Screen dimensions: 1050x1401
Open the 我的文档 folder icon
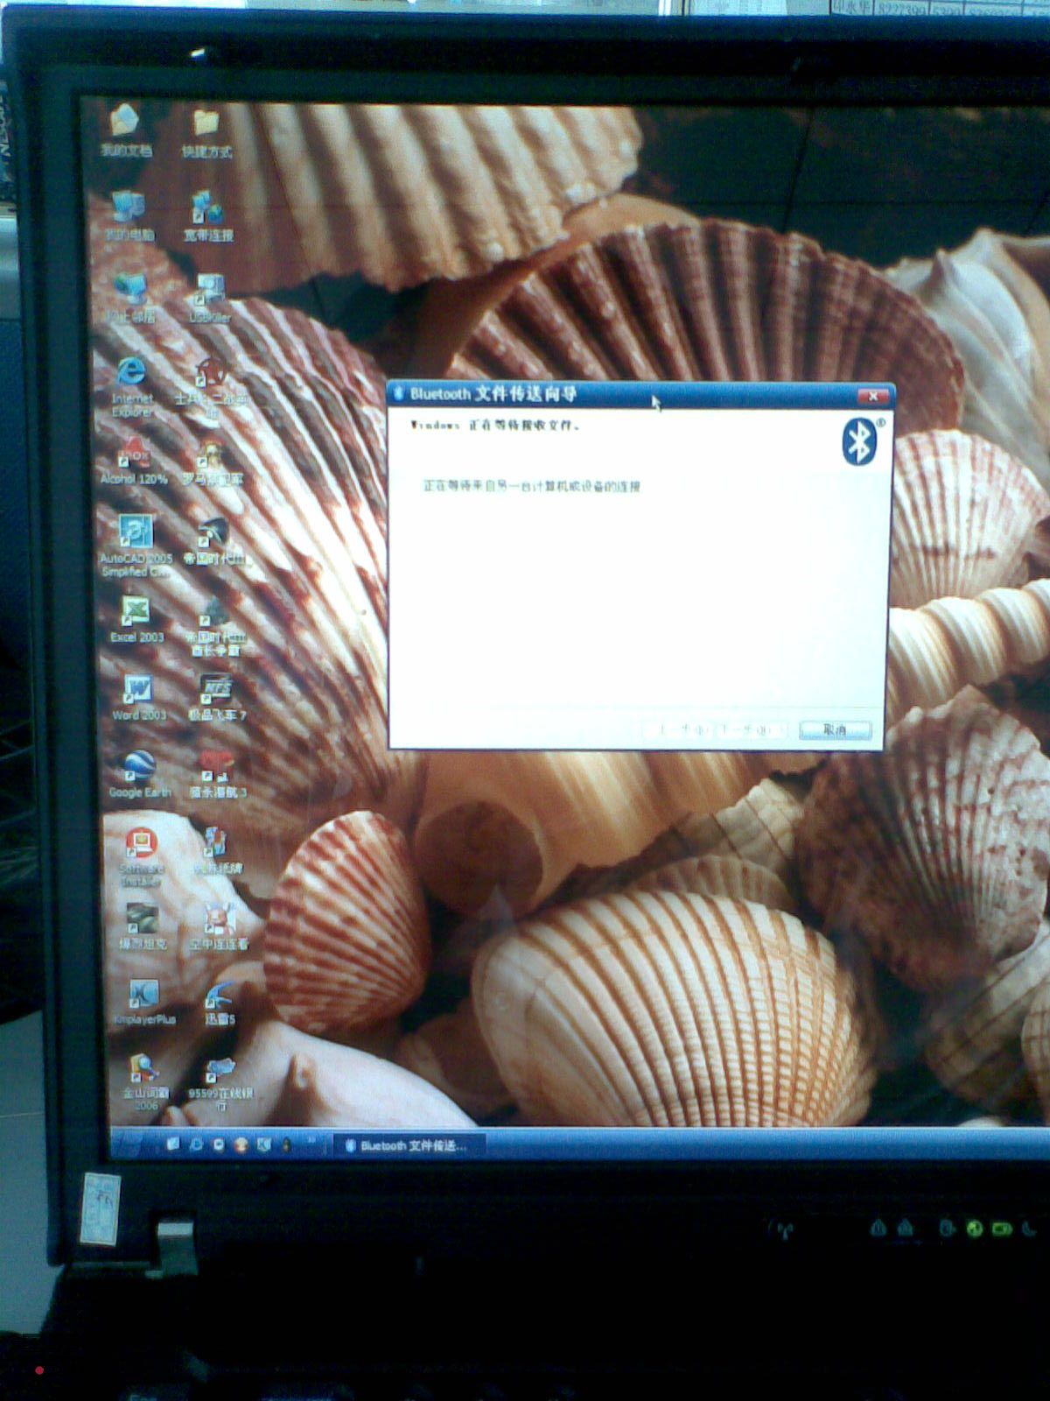point(125,123)
